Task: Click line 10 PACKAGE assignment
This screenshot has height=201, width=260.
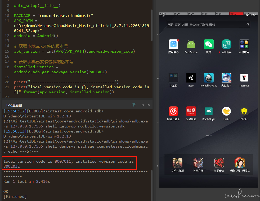Action: 53,16
